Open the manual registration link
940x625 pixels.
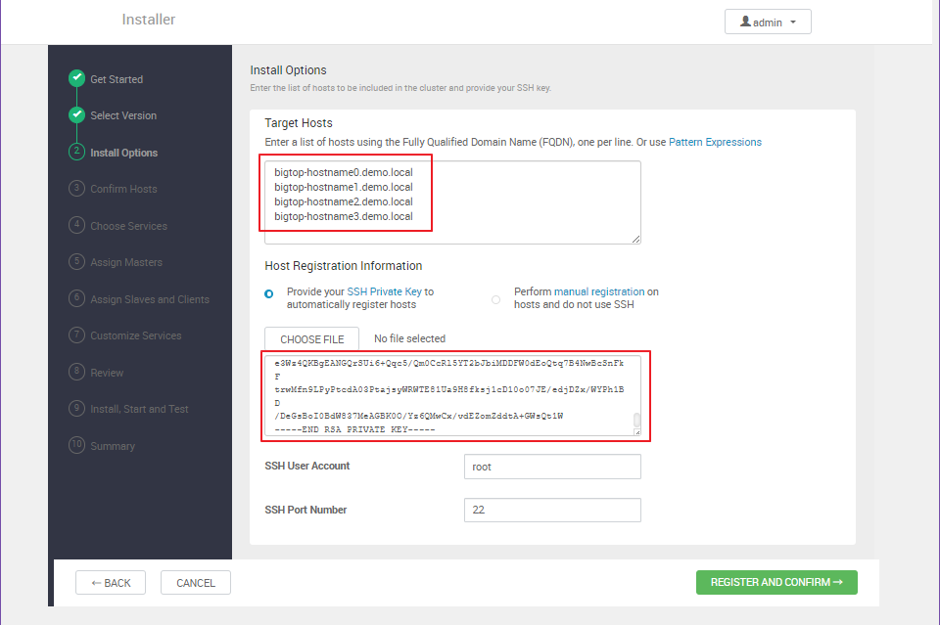click(599, 291)
